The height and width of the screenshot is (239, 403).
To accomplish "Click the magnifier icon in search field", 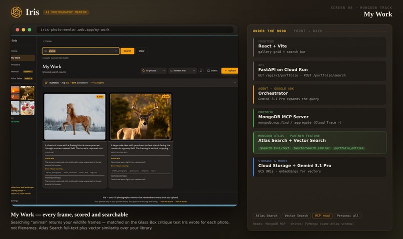I will point(45,51).
